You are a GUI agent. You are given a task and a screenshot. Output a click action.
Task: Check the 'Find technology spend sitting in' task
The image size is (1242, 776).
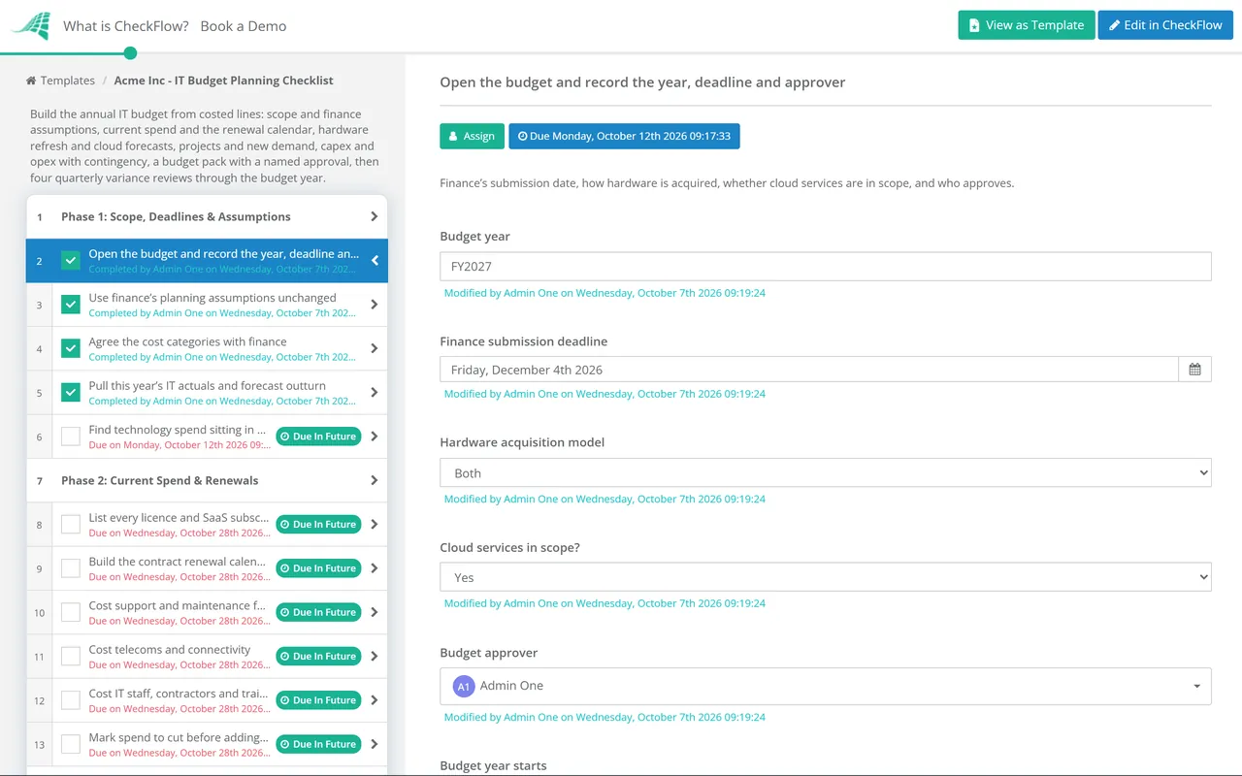(71, 436)
